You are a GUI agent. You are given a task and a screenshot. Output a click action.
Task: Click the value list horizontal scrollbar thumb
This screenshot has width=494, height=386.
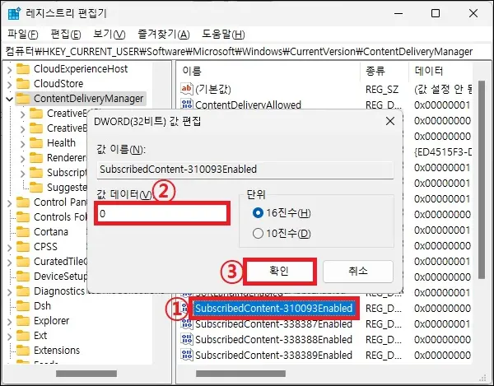click(240, 374)
